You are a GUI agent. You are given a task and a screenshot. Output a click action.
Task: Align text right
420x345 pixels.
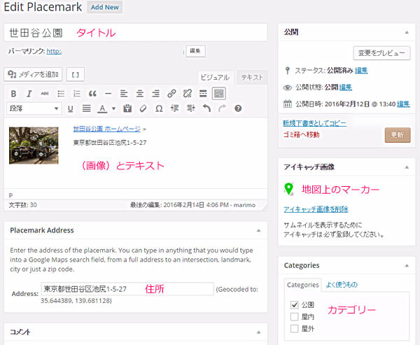click(x=155, y=94)
